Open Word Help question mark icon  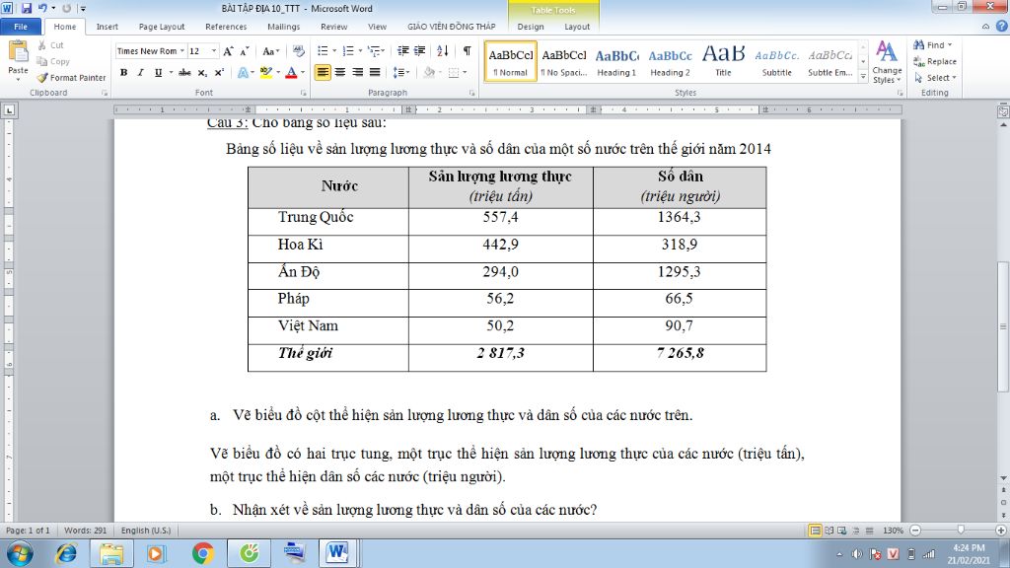pyautogui.click(x=1001, y=27)
